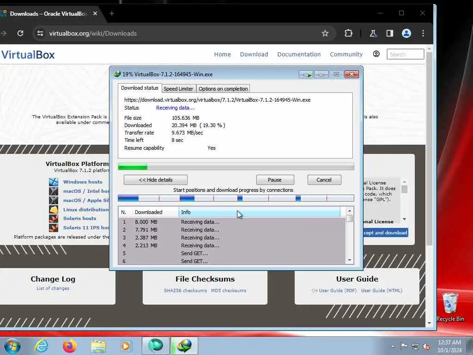Open the Recycle Bin on desktop

(450, 307)
